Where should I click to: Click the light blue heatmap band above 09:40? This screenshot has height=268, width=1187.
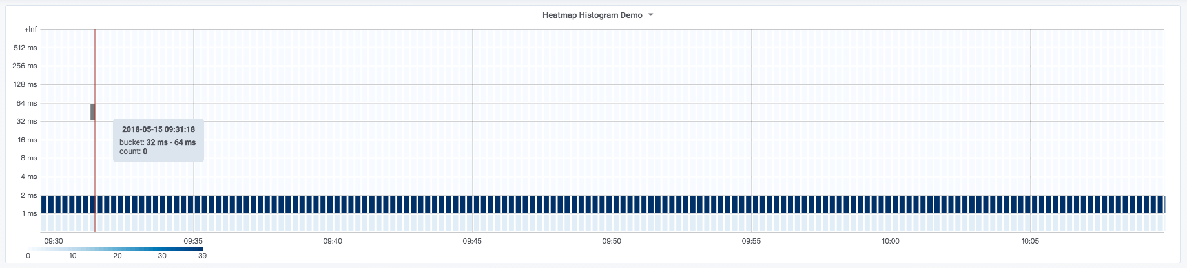click(331, 223)
